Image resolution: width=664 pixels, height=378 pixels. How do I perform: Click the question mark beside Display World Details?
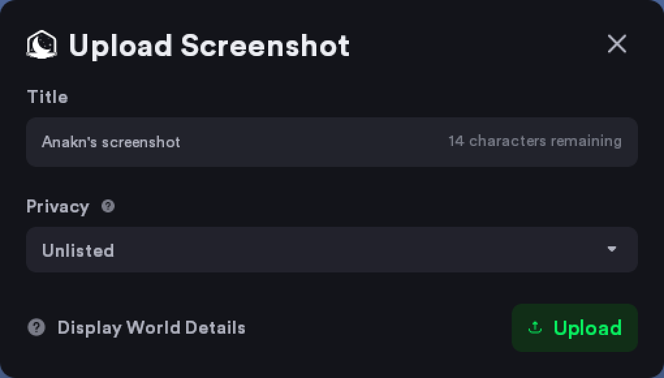pos(36,328)
